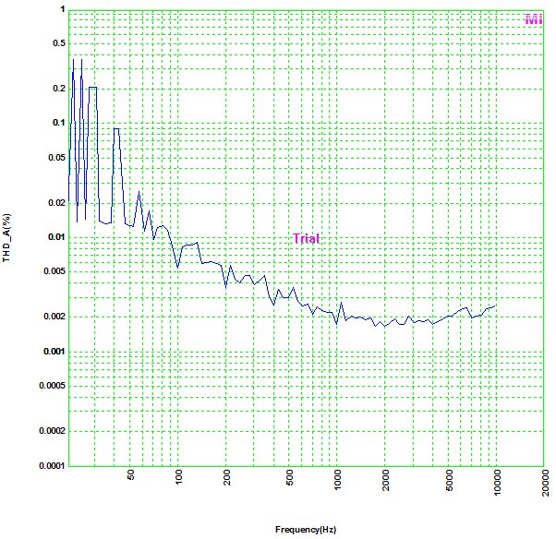Click the 0.001 label on the THD axis
Viewport: 556px width, 539px height.
[54, 352]
